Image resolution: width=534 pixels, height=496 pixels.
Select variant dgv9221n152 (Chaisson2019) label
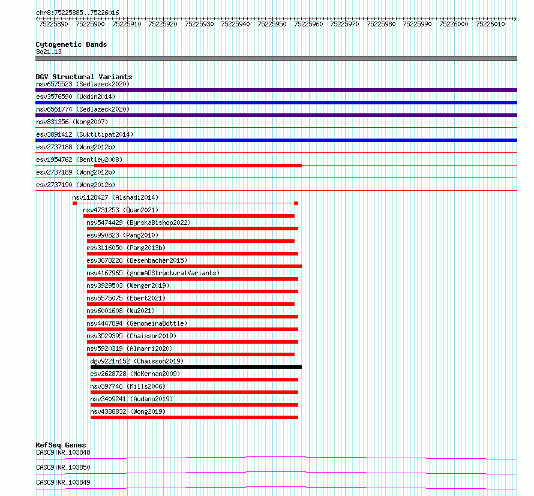(x=137, y=361)
